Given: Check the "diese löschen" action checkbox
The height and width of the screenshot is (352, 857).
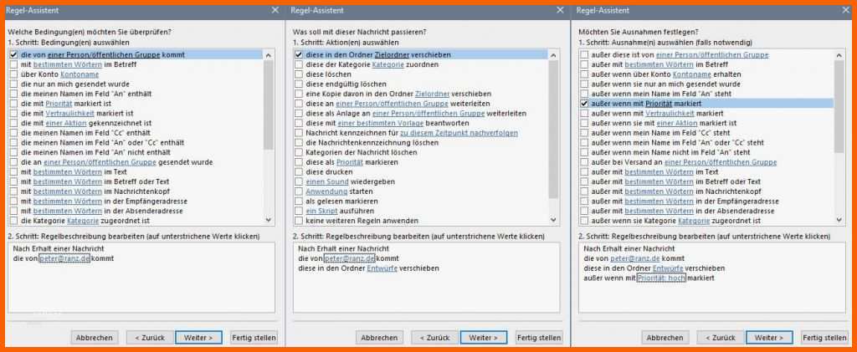Looking at the screenshot, I should [x=299, y=74].
